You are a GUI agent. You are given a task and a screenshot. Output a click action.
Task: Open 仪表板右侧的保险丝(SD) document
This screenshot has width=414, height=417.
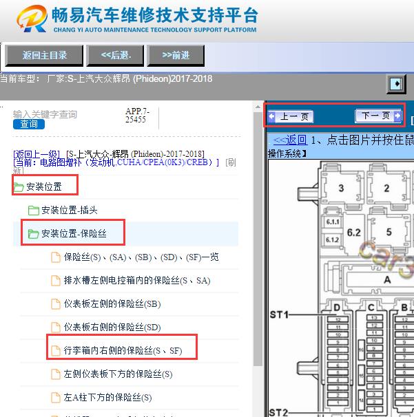click(112, 327)
